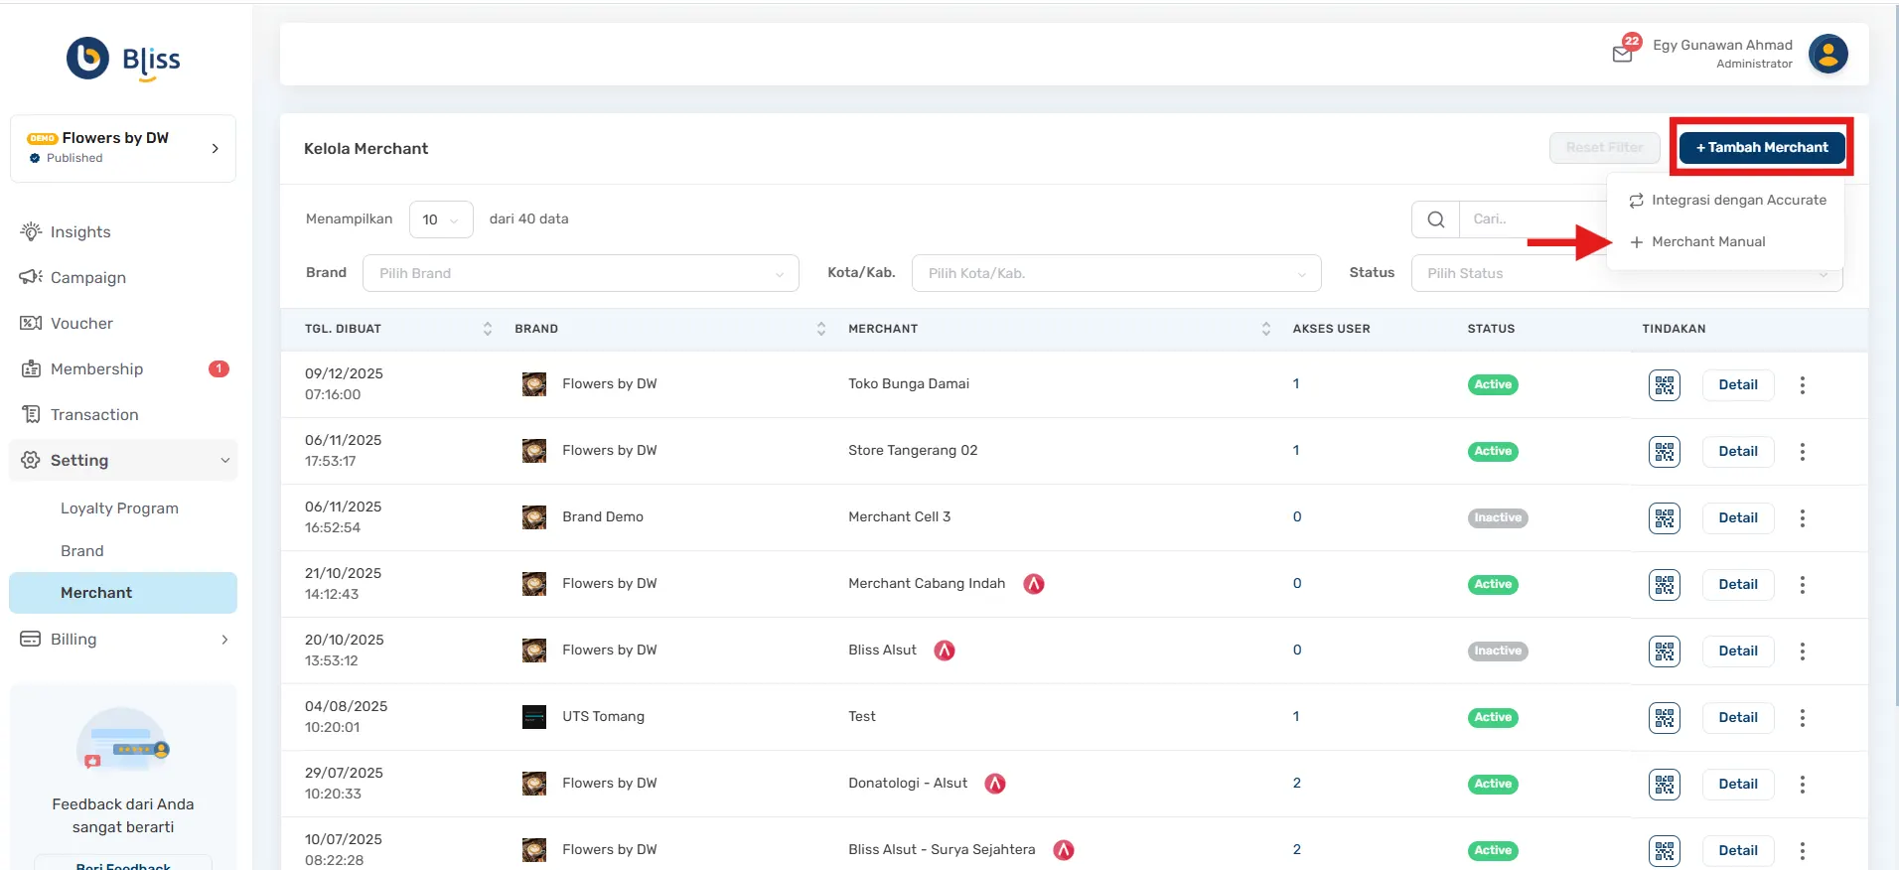The height and width of the screenshot is (870, 1899).
Task: Open Detail for Merchant Cell 3
Action: (1737, 518)
